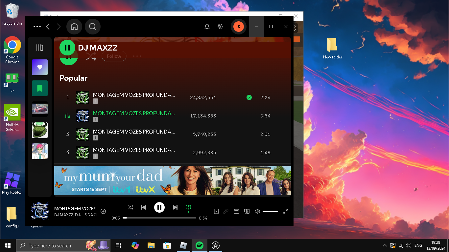Toggle Now Playing view
Screen dimensions: 449x252
216,211
